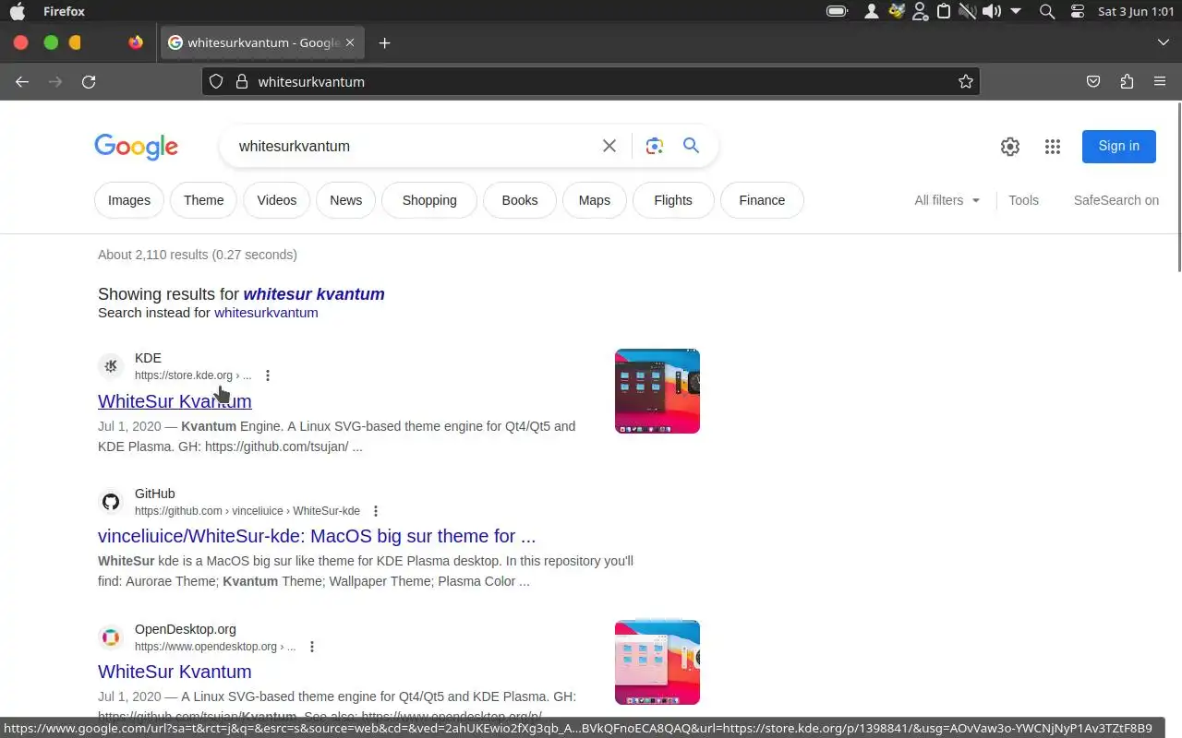Clear the Google search query with X
Viewport: 1182px width, 738px height.
coord(609,146)
